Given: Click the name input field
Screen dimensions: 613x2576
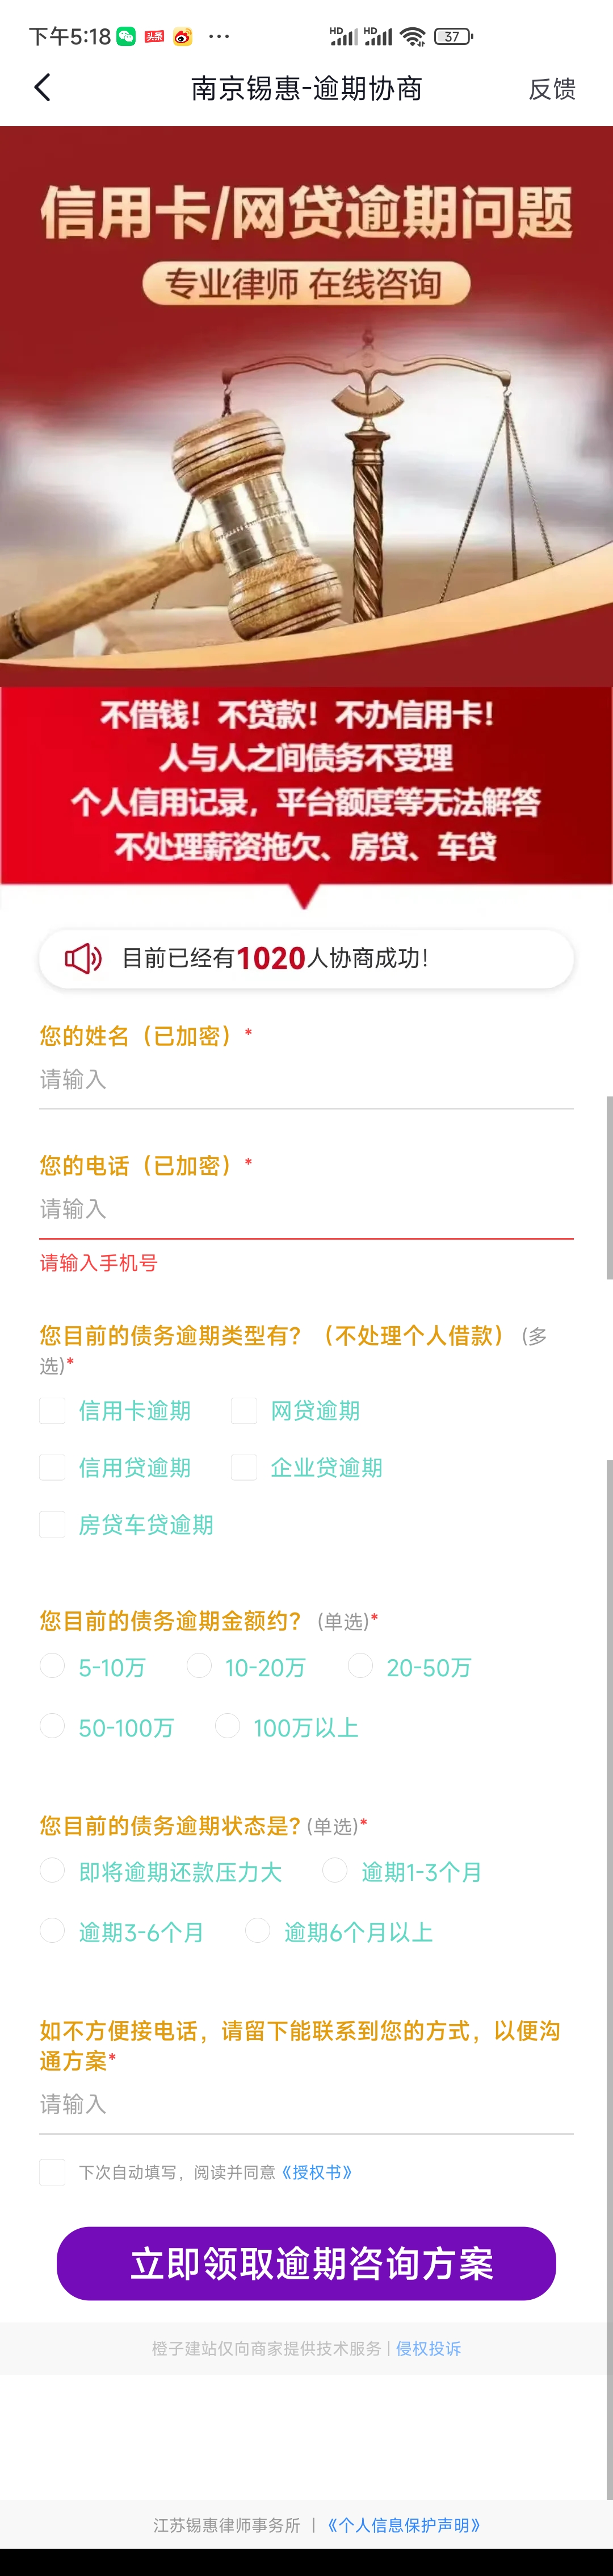Looking at the screenshot, I should pyautogui.click(x=305, y=1079).
